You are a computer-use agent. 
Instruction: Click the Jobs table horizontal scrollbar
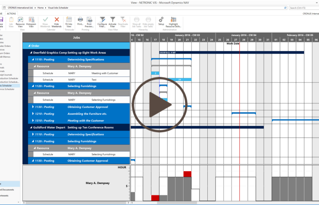click(77, 203)
